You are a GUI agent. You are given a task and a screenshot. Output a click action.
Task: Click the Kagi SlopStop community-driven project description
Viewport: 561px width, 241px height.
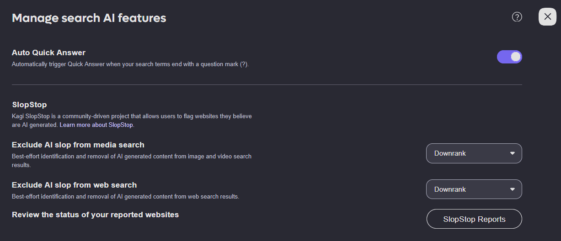click(132, 116)
